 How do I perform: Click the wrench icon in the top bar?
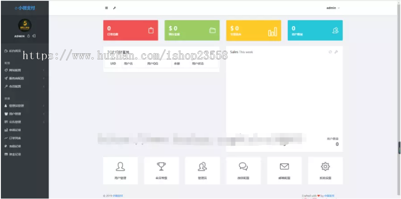(115, 8)
